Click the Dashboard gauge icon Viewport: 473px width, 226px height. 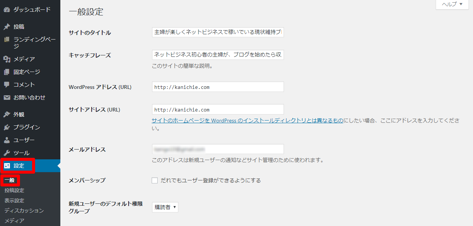[x=6, y=10]
